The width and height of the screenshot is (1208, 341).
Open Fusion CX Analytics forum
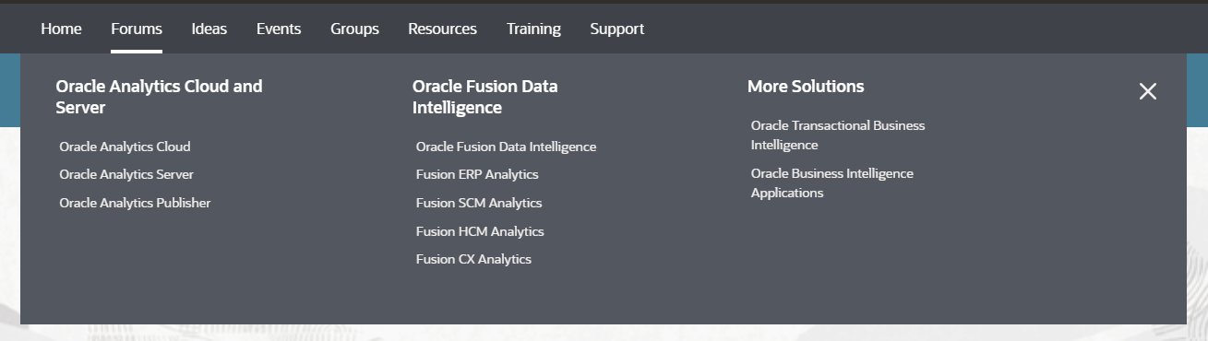[x=473, y=259]
